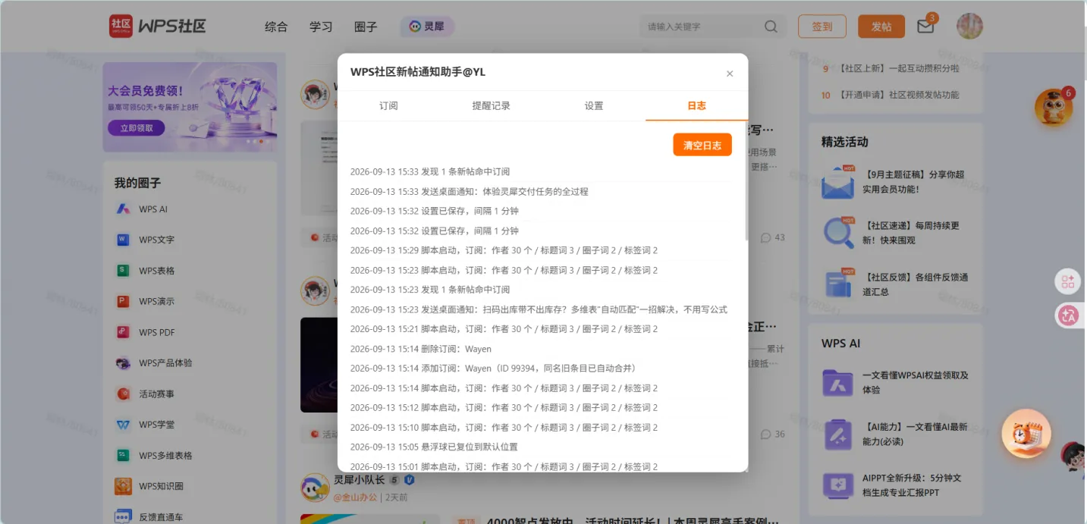This screenshot has height=524, width=1087.
Task: Click log 发送桌面通知：体验灵犀交付任务的全过程
Action: point(469,191)
